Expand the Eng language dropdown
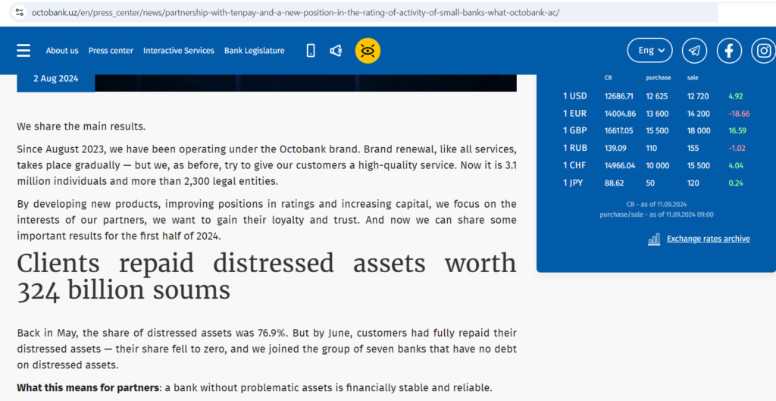Screen dimensions: 776x401 click(x=649, y=51)
